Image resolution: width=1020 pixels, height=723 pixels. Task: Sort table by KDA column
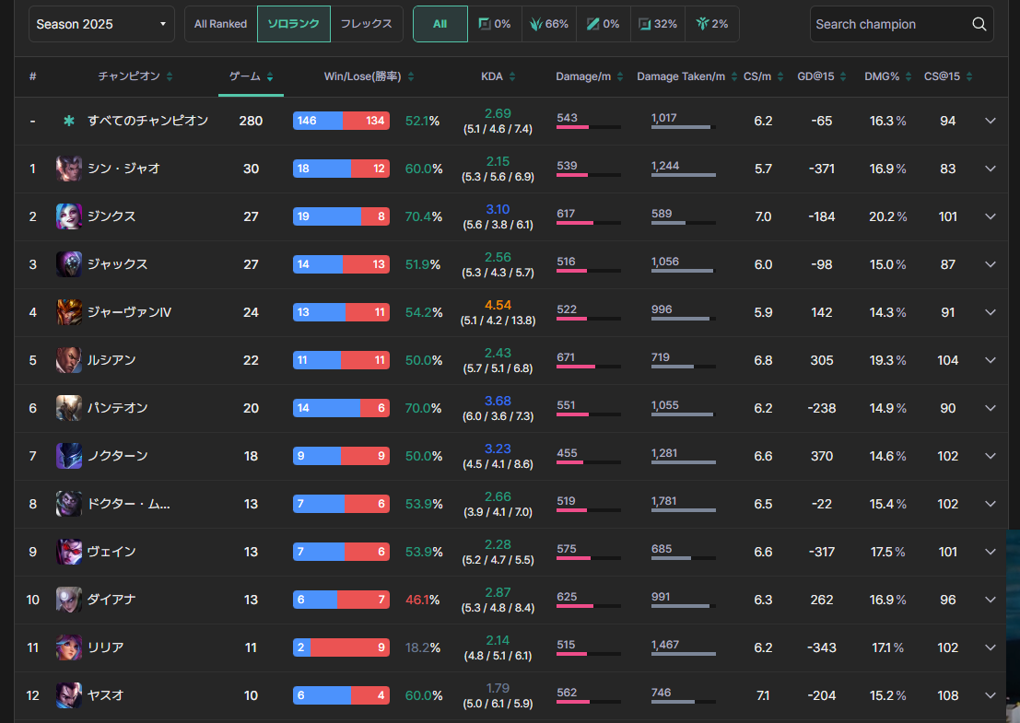(498, 76)
